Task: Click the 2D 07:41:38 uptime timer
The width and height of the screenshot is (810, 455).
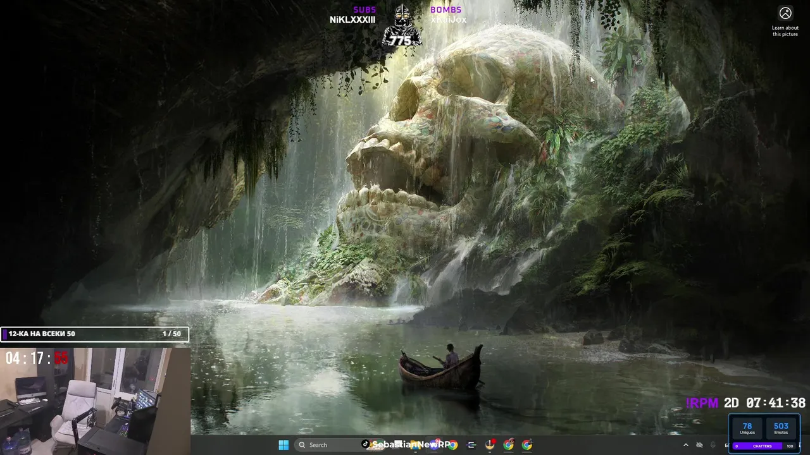Action: click(x=765, y=403)
